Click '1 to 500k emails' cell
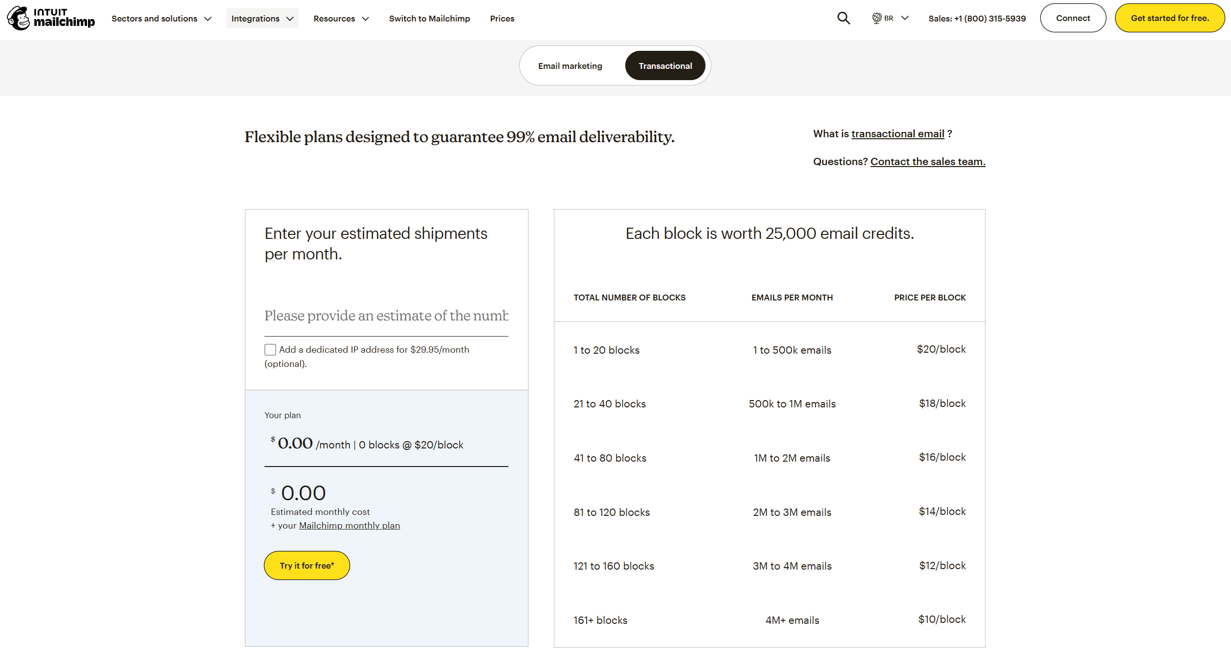Viewport: 1231px width, 659px height. (x=792, y=350)
